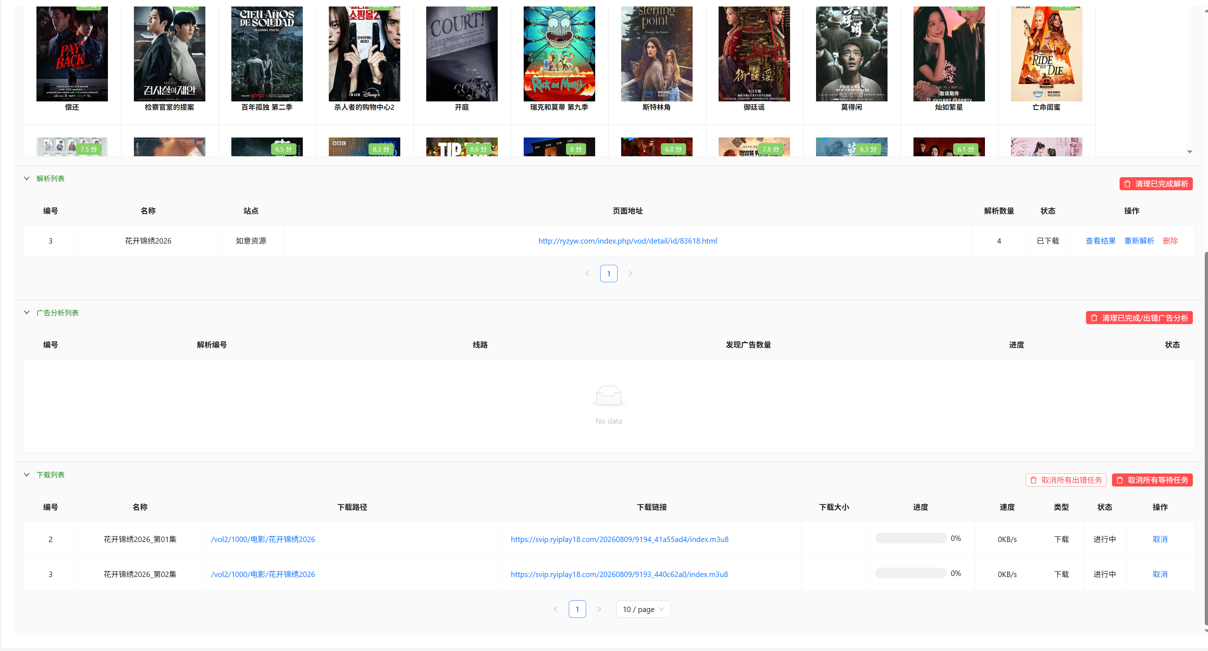Viewport: 1208px width, 651px height.
Task: Click 取消所有等待任务 button
Action: [x=1152, y=480]
